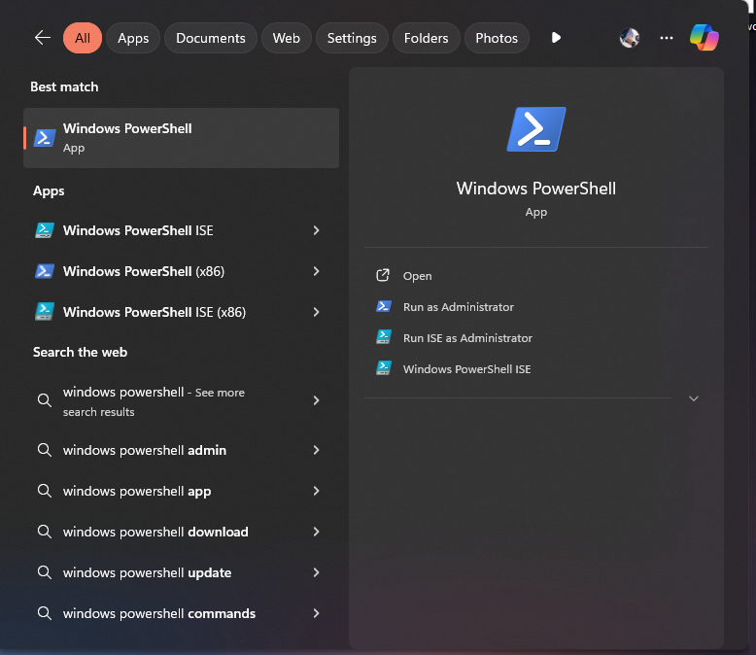Click the Run as Administrator icon

click(x=384, y=306)
